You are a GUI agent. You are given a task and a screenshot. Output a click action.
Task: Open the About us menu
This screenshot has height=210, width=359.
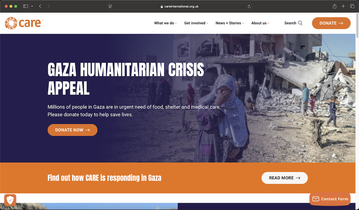pos(260,23)
